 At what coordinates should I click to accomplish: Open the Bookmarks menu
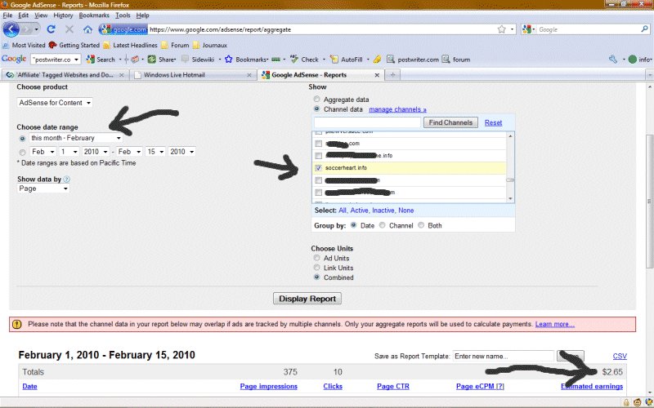94,16
